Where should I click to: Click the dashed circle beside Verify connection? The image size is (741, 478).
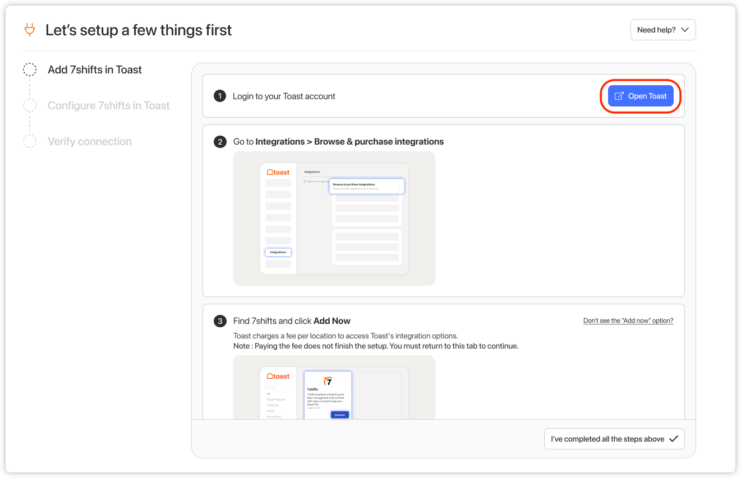(30, 142)
